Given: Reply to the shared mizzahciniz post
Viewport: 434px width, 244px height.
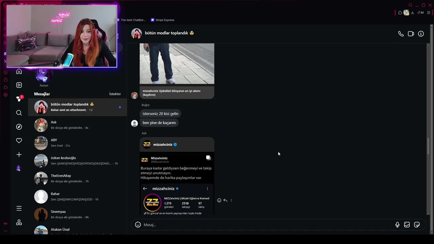Looking at the screenshot, I should click(x=225, y=200).
